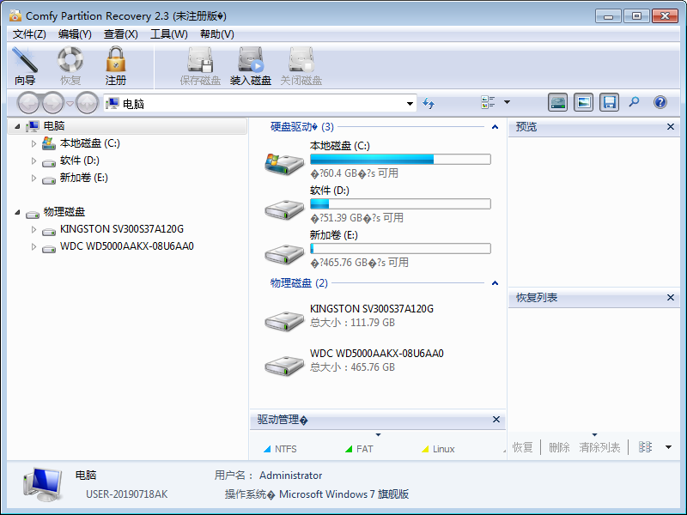687x515 pixels.
Task: Click 恢复 in the recovery list bar
Action: [523, 447]
